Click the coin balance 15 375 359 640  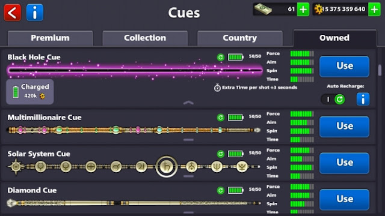coord(343,10)
